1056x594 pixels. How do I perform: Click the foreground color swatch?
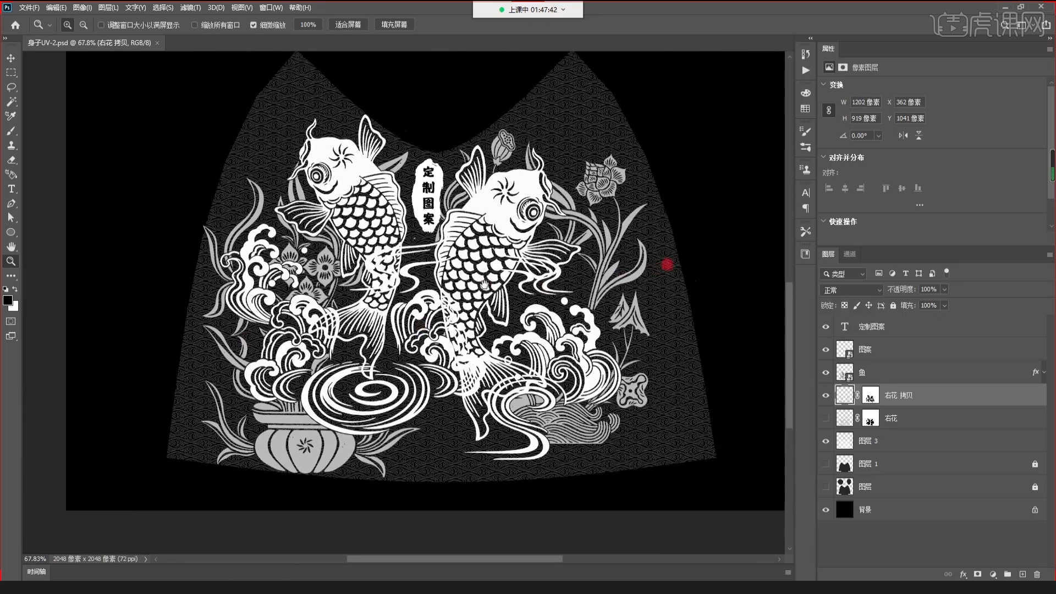tap(8, 300)
